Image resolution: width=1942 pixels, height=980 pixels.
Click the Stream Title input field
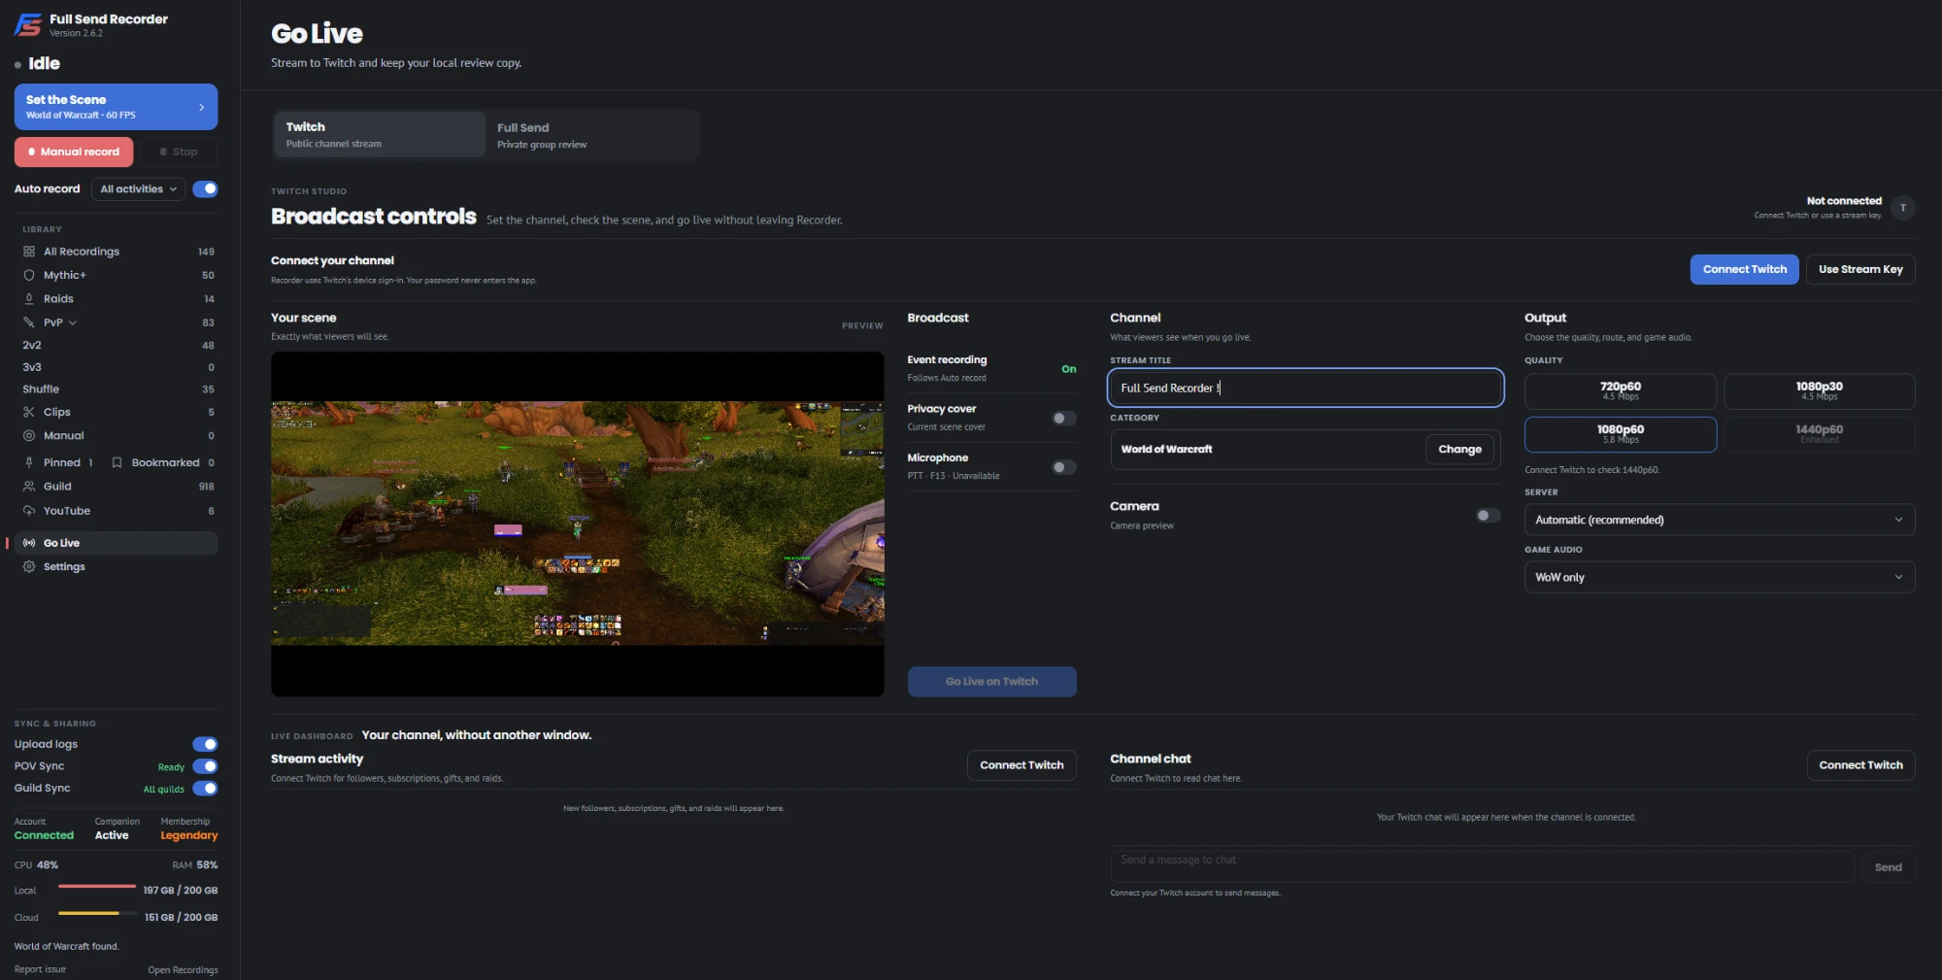[1306, 388]
